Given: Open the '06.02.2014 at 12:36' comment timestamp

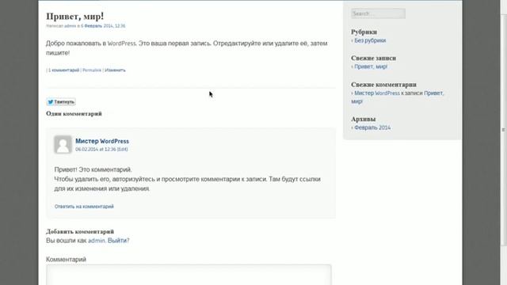Looking at the screenshot, I should coord(95,150).
